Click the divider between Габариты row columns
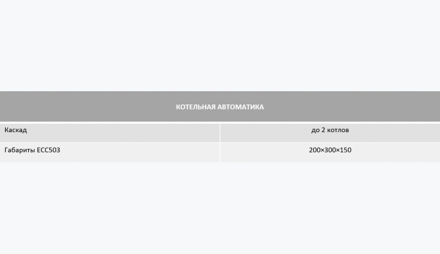 (x=220, y=152)
